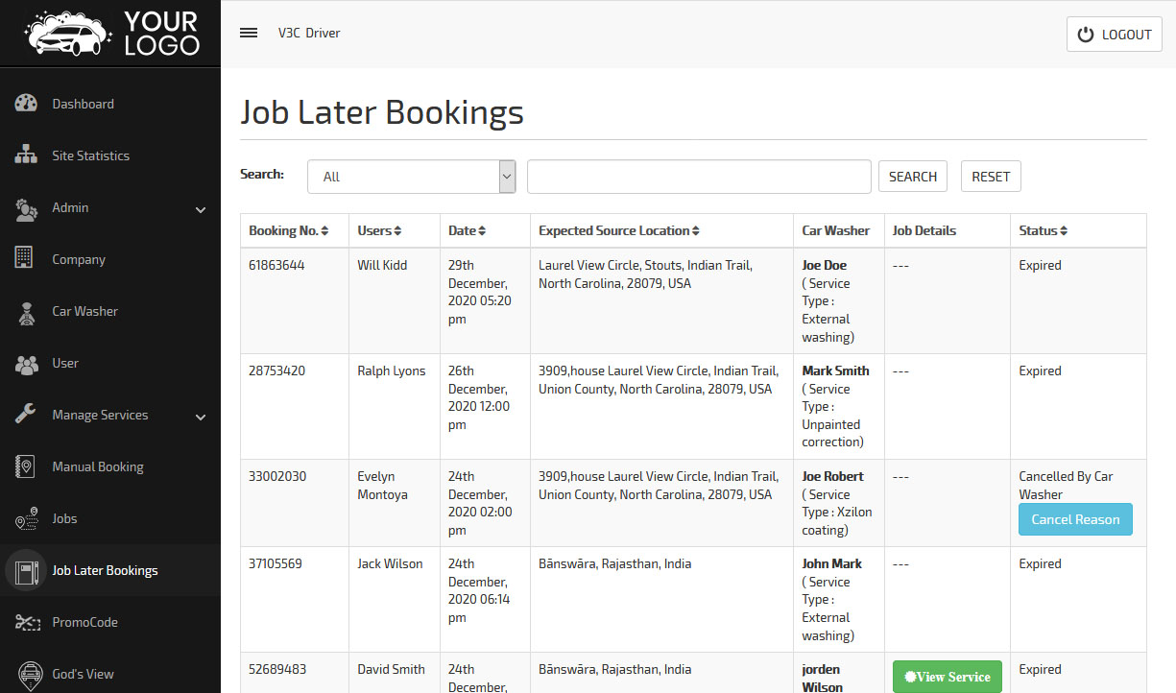Click booking number 61863644
The image size is (1176, 693).
pyautogui.click(x=276, y=266)
